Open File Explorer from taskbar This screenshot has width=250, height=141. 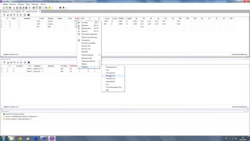pos(11,138)
